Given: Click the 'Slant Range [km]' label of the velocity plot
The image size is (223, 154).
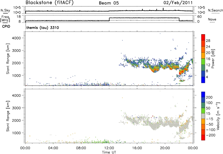Looking at the screenshot, I should pos(8,116).
